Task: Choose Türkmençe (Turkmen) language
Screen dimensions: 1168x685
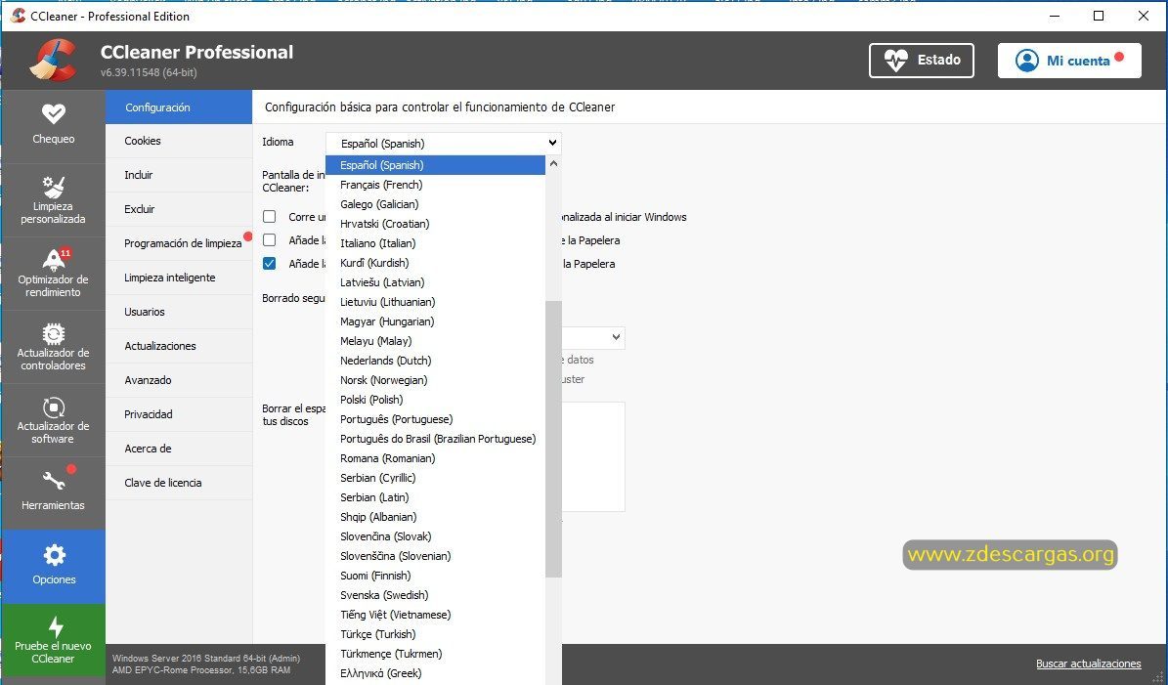Action: [436, 654]
